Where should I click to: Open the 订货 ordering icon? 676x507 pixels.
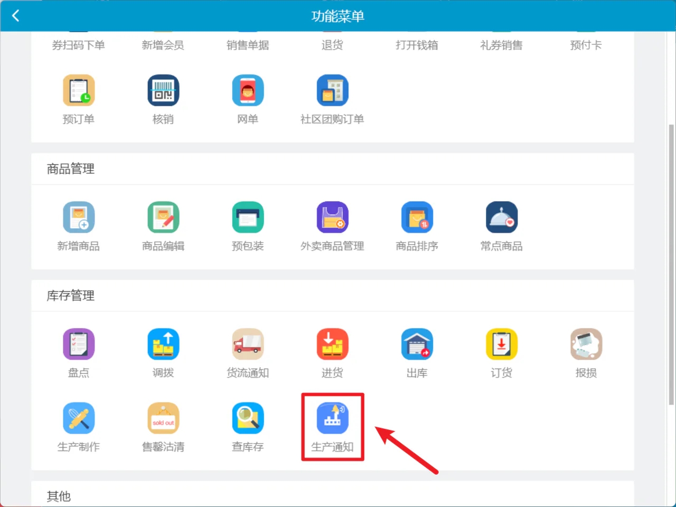(x=501, y=344)
